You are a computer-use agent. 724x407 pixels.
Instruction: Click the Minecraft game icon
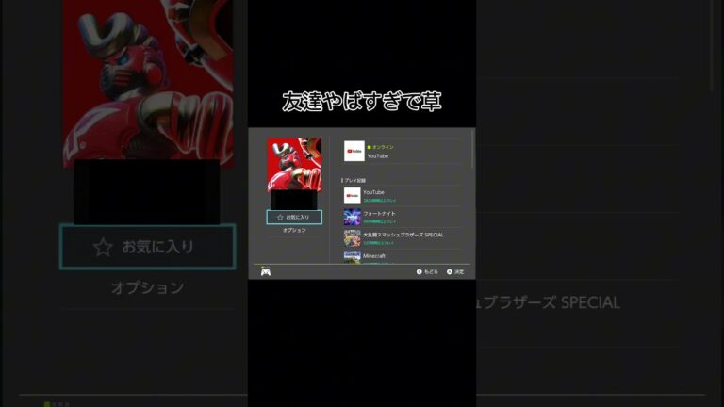(352, 257)
